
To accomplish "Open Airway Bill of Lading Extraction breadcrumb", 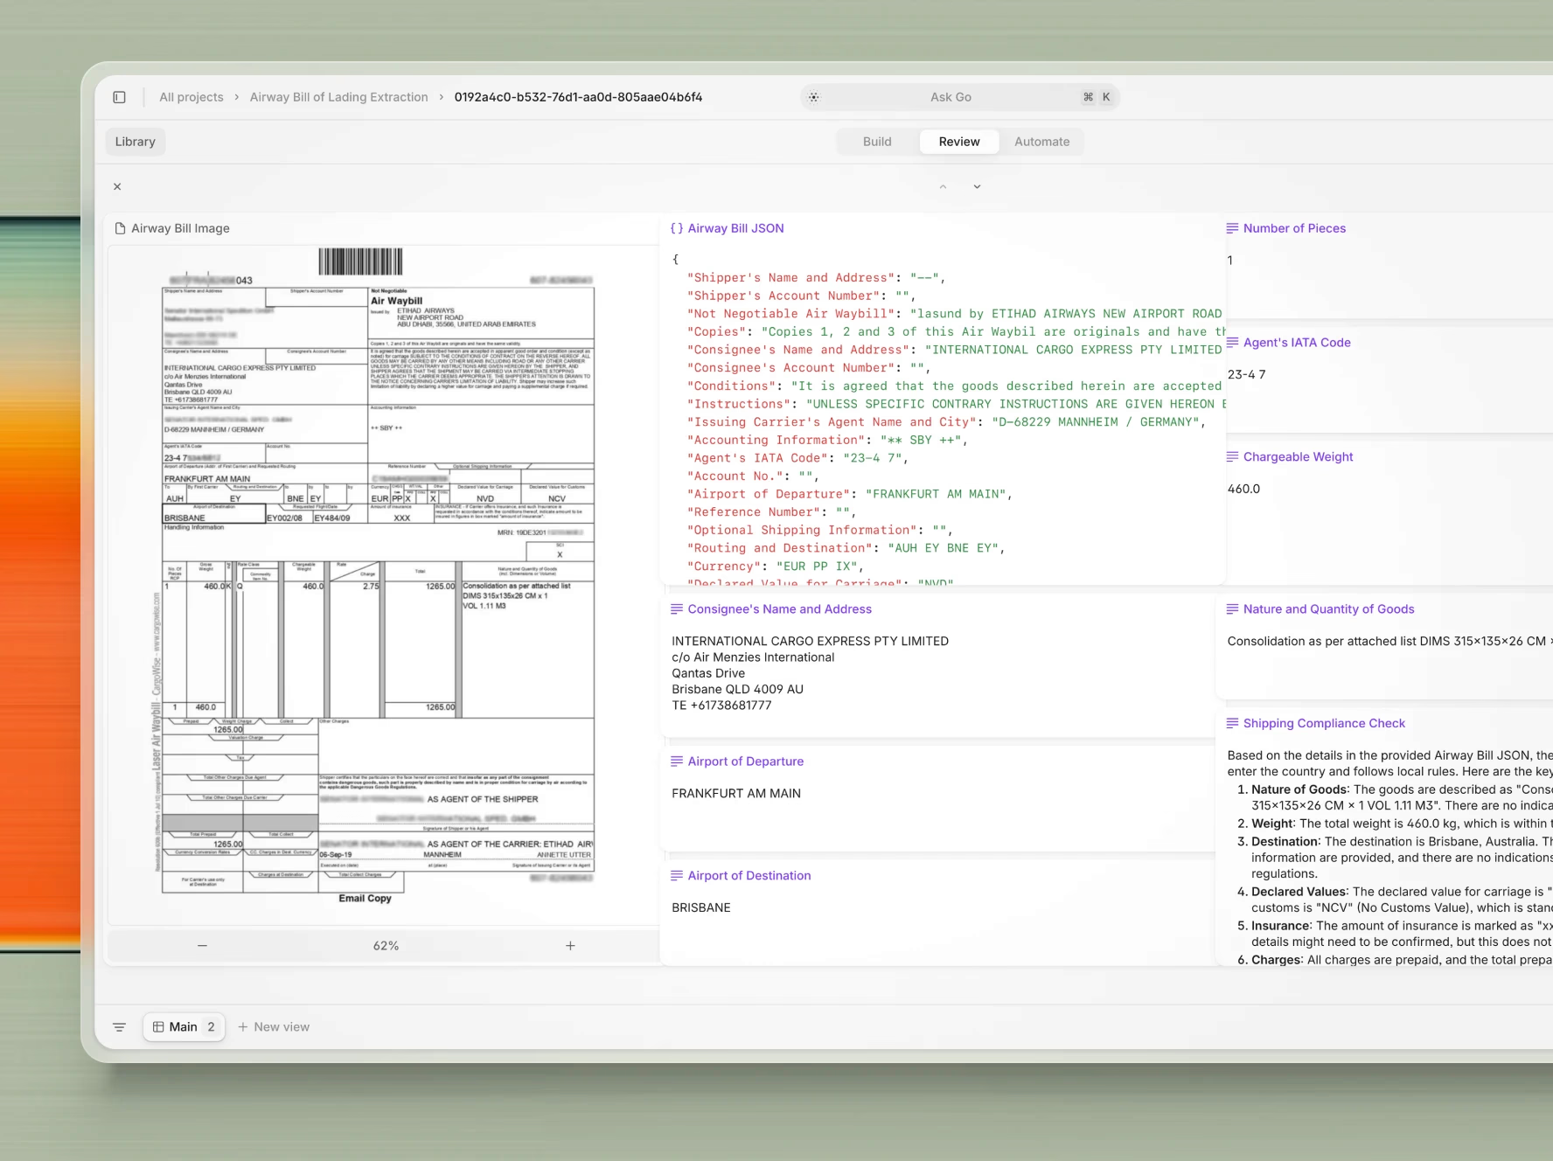I will pyautogui.click(x=339, y=97).
